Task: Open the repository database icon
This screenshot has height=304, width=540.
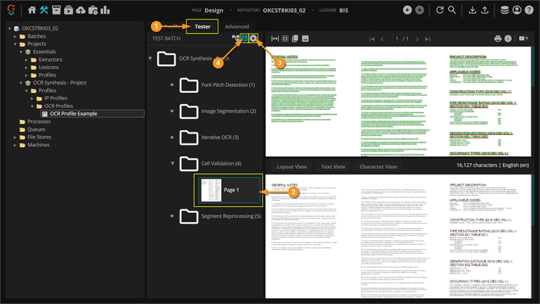Action: [x=505, y=10]
